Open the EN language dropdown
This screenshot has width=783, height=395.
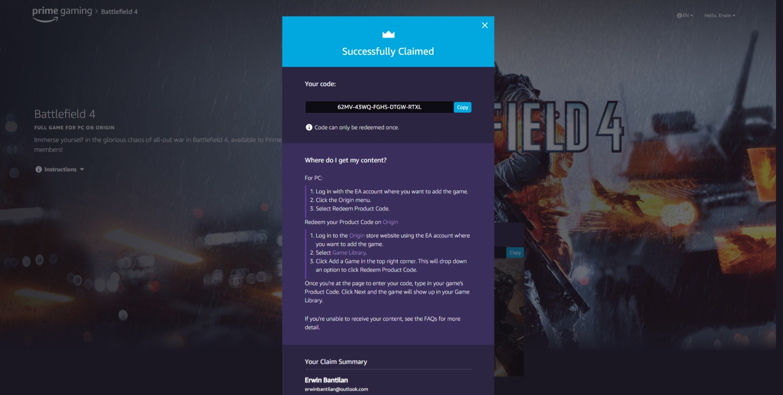(685, 15)
